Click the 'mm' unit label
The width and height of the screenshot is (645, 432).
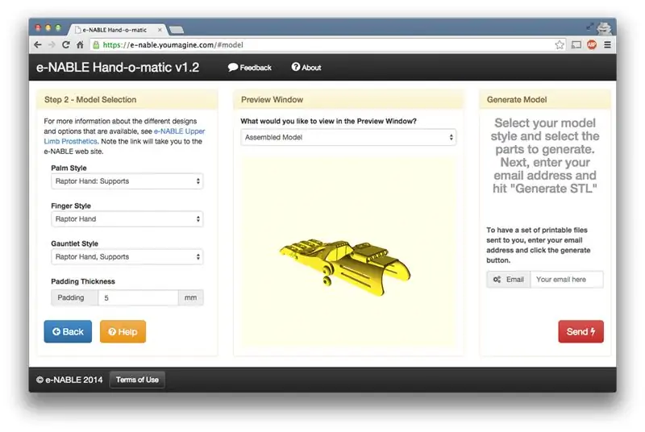(190, 297)
